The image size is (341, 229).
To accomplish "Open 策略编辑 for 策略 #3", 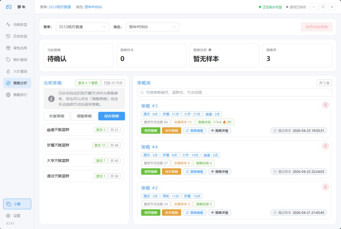I will point(194,131).
